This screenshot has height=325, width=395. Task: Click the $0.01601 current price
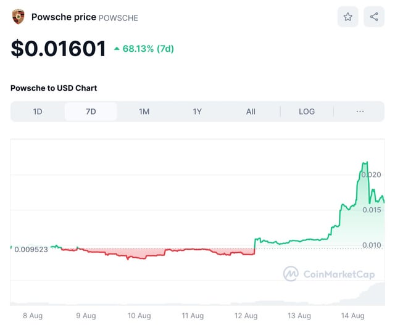(x=59, y=49)
